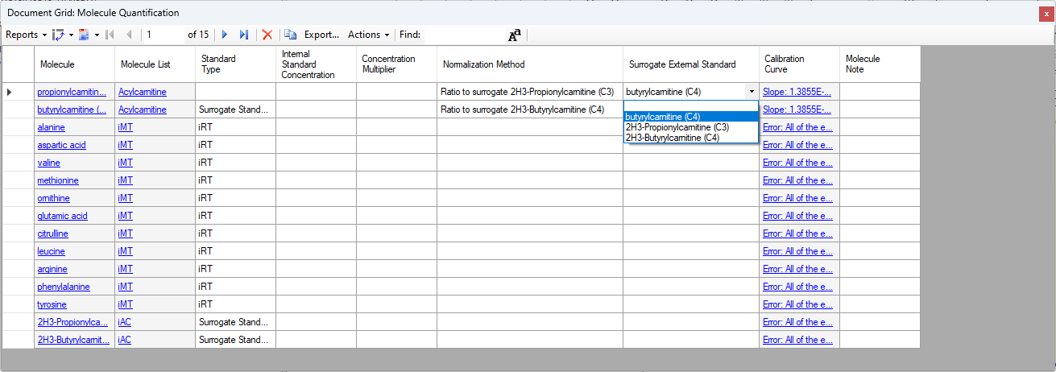
Task: Select 2H3-Propionylcarnitine (C3) from dropdown list
Action: (x=677, y=127)
